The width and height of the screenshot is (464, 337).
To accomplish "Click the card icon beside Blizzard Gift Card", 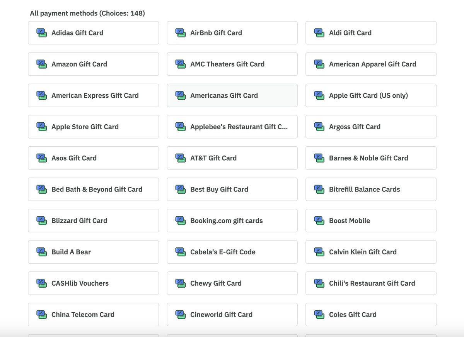I will tap(41, 220).
